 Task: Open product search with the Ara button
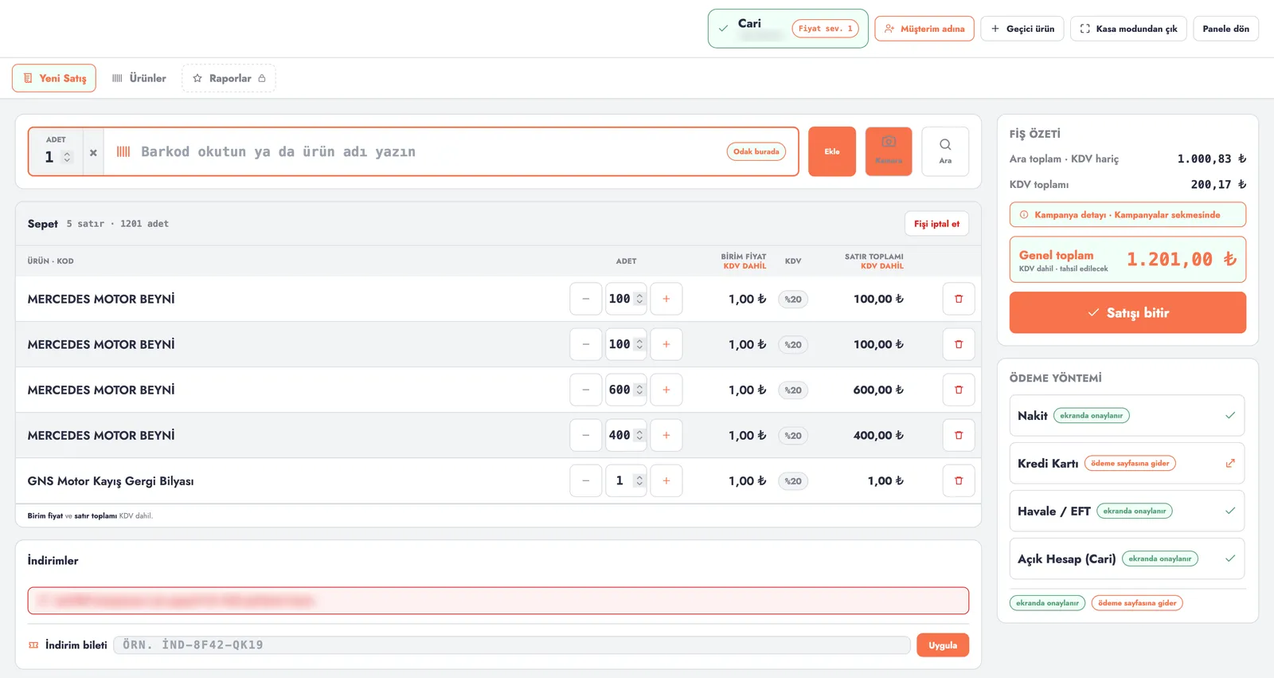click(x=945, y=151)
